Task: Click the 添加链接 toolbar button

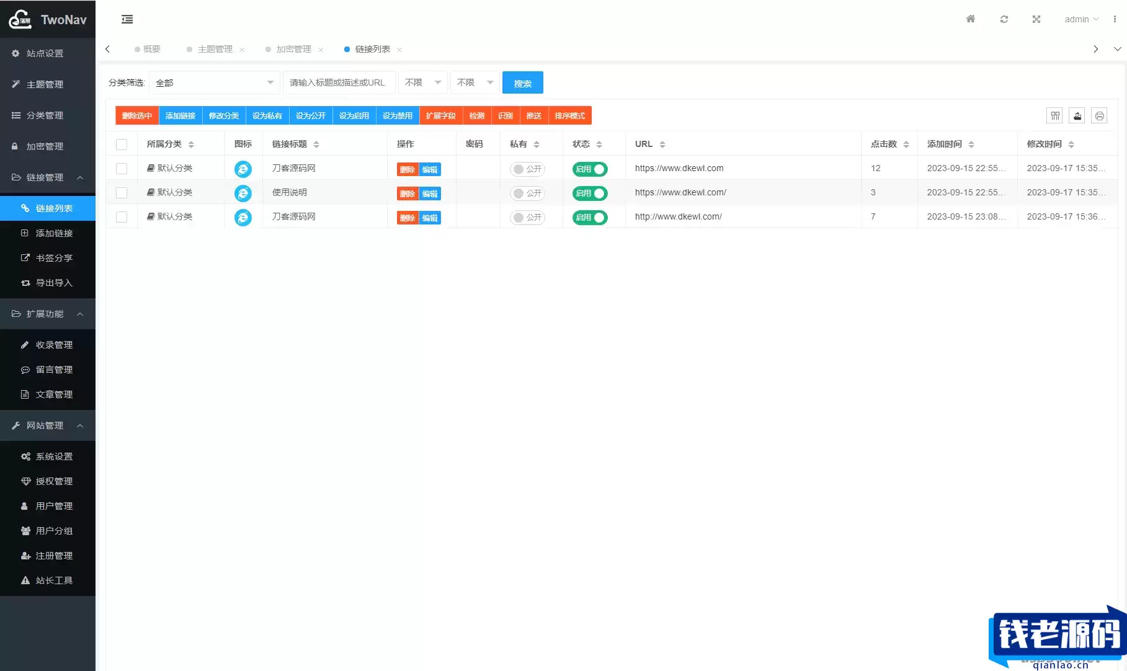Action: click(x=180, y=116)
